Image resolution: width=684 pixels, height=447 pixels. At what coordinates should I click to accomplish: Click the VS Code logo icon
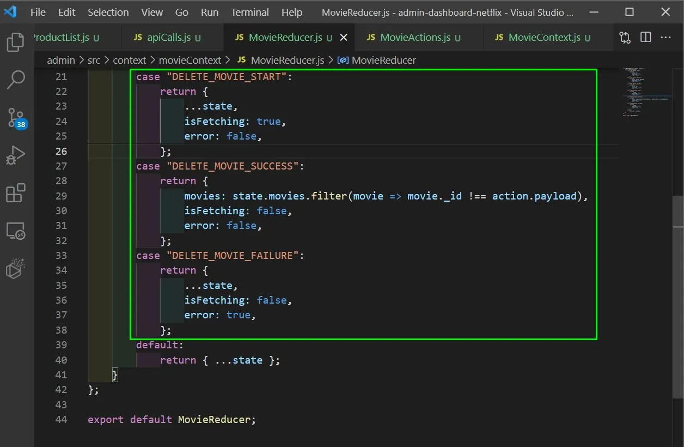pyautogui.click(x=10, y=12)
